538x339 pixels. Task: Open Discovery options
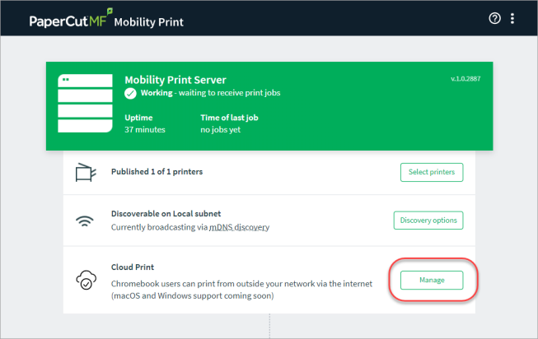428,221
